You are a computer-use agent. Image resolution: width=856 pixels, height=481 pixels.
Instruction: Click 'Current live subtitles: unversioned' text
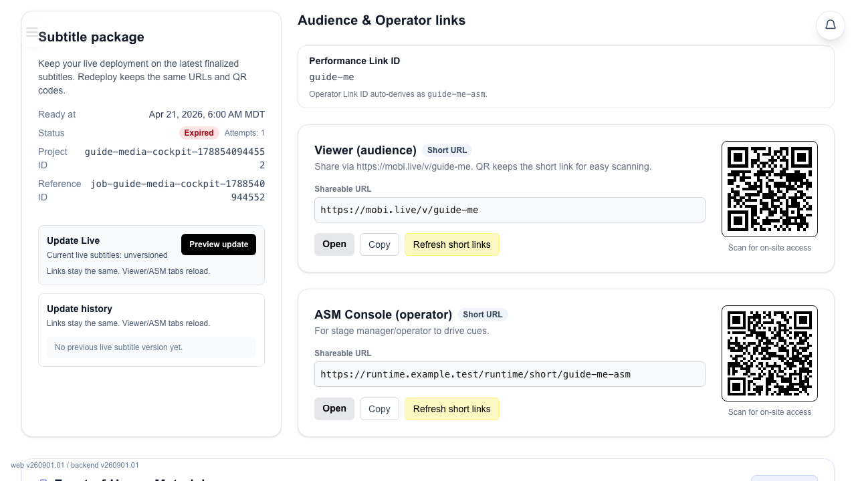pos(107,255)
